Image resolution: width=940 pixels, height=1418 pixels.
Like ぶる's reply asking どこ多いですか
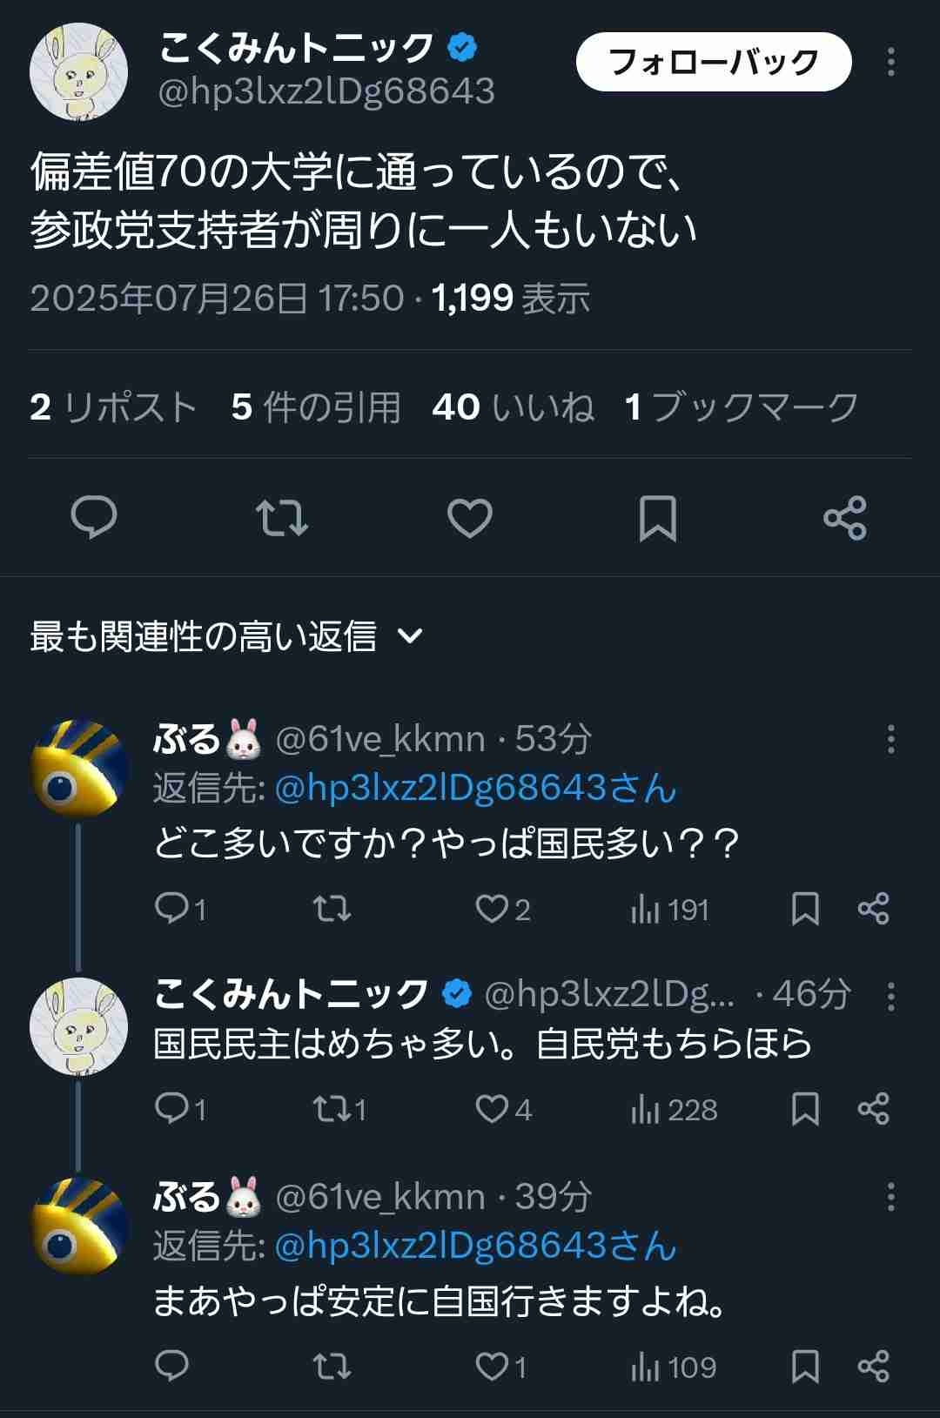tap(493, 910)
